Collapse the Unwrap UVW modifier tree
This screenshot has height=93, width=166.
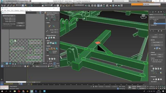click(152, 19)
